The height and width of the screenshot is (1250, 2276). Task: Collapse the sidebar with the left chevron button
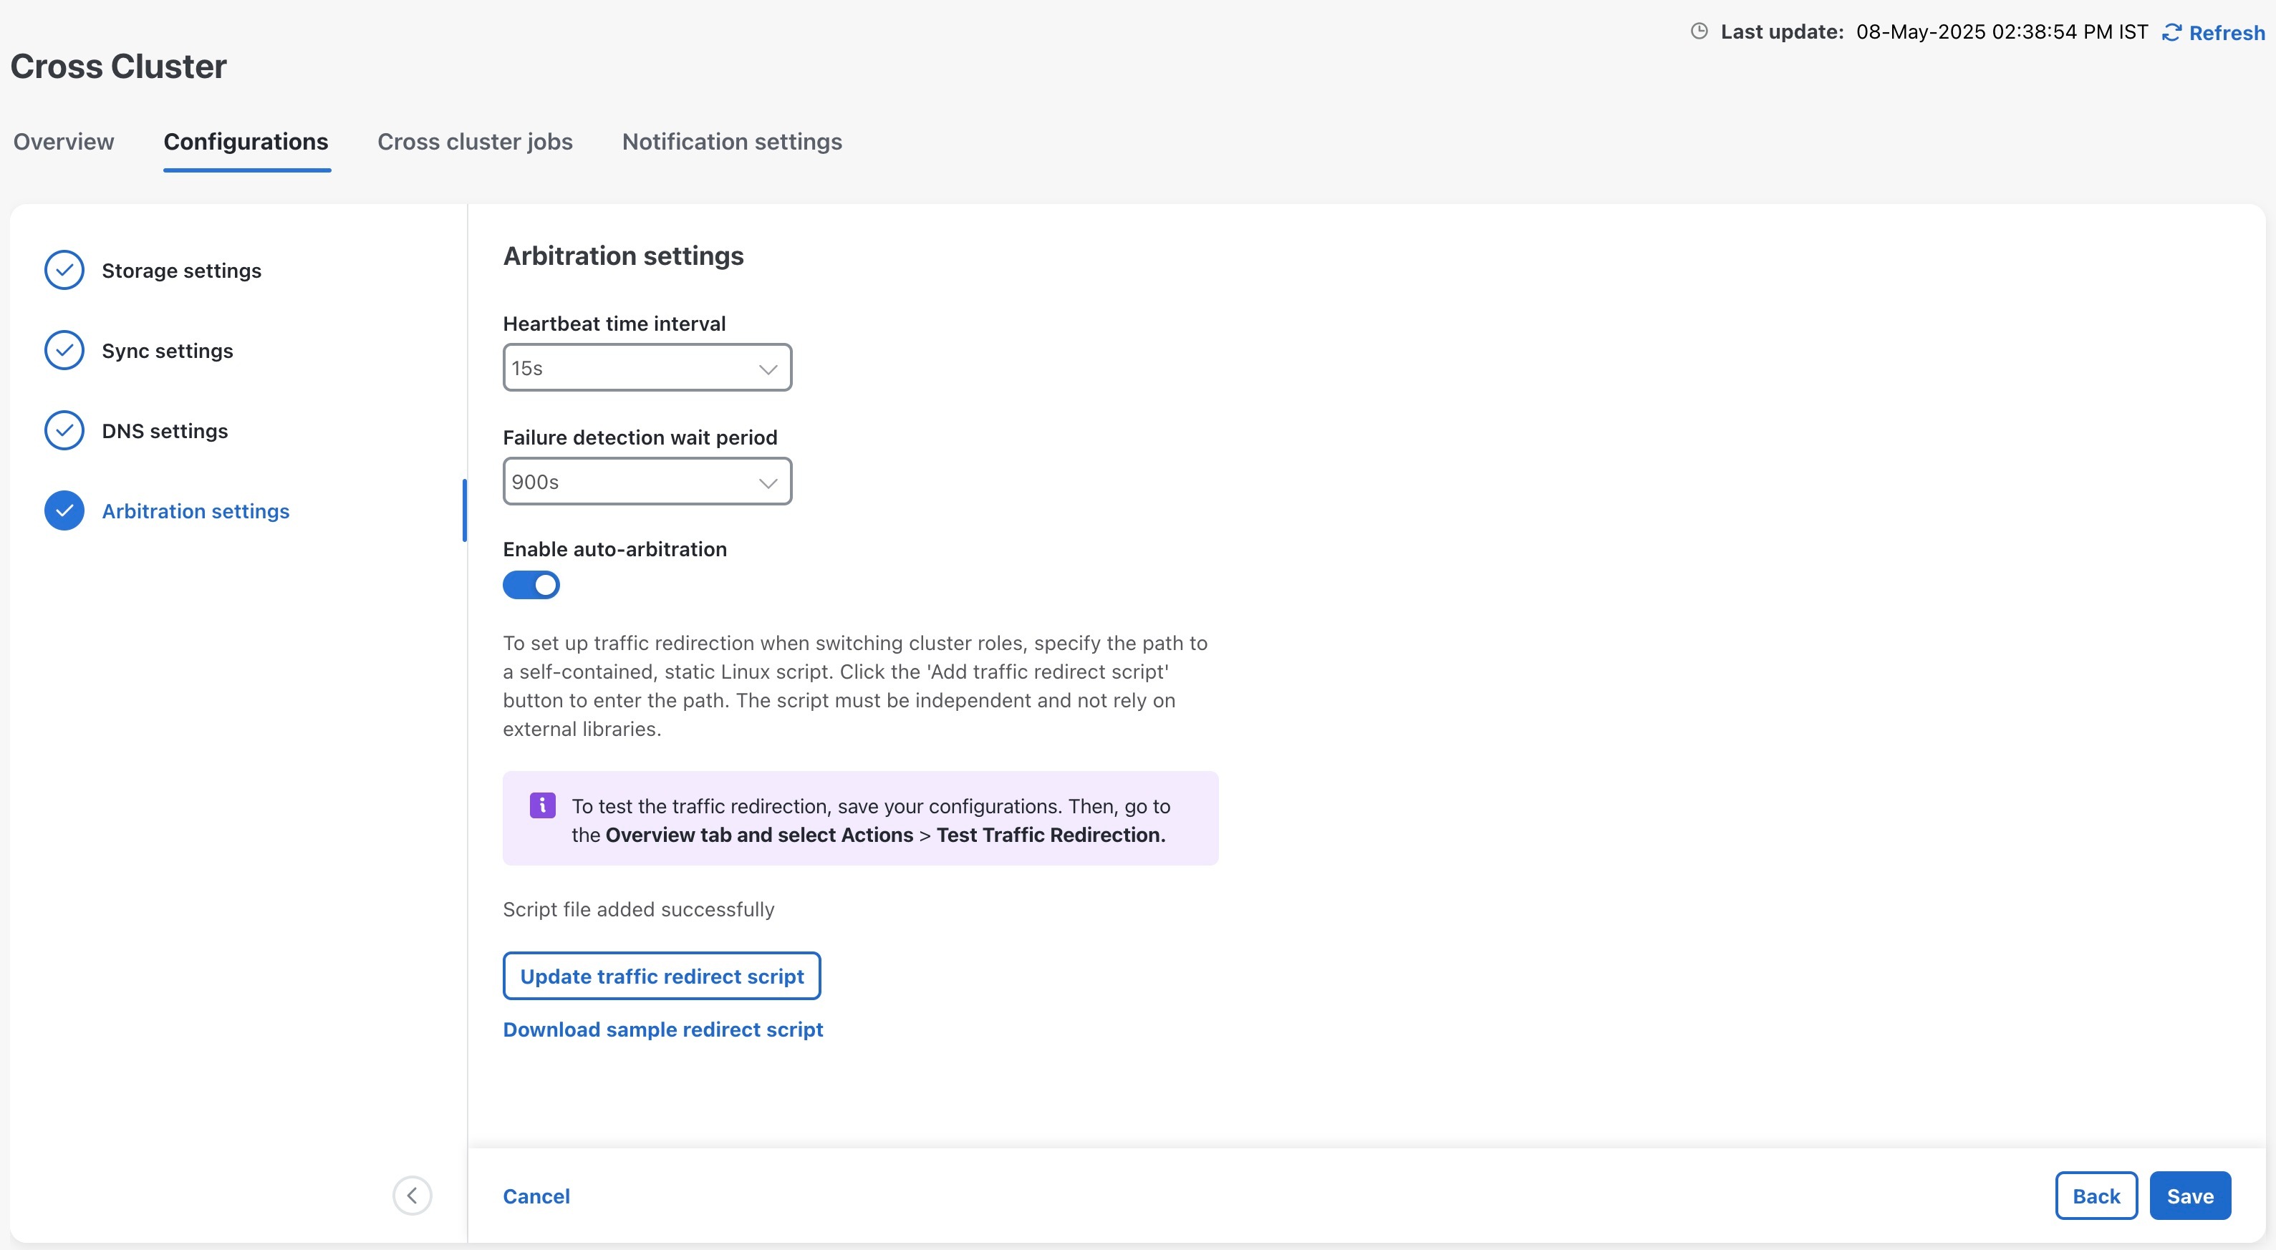tap(412, 1195)
